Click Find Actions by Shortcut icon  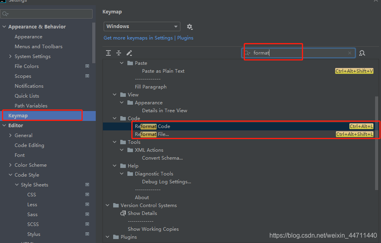click(362, 53)
